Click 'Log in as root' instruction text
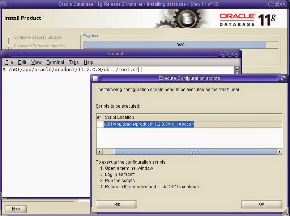 [120, 174]
